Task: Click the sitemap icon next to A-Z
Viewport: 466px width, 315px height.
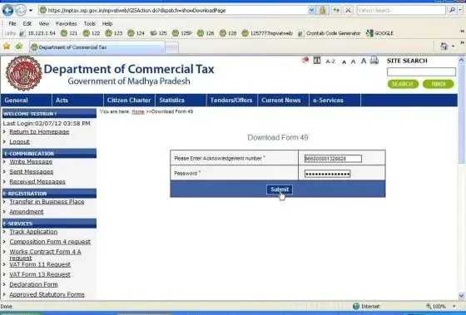Action: pos(317,61)
